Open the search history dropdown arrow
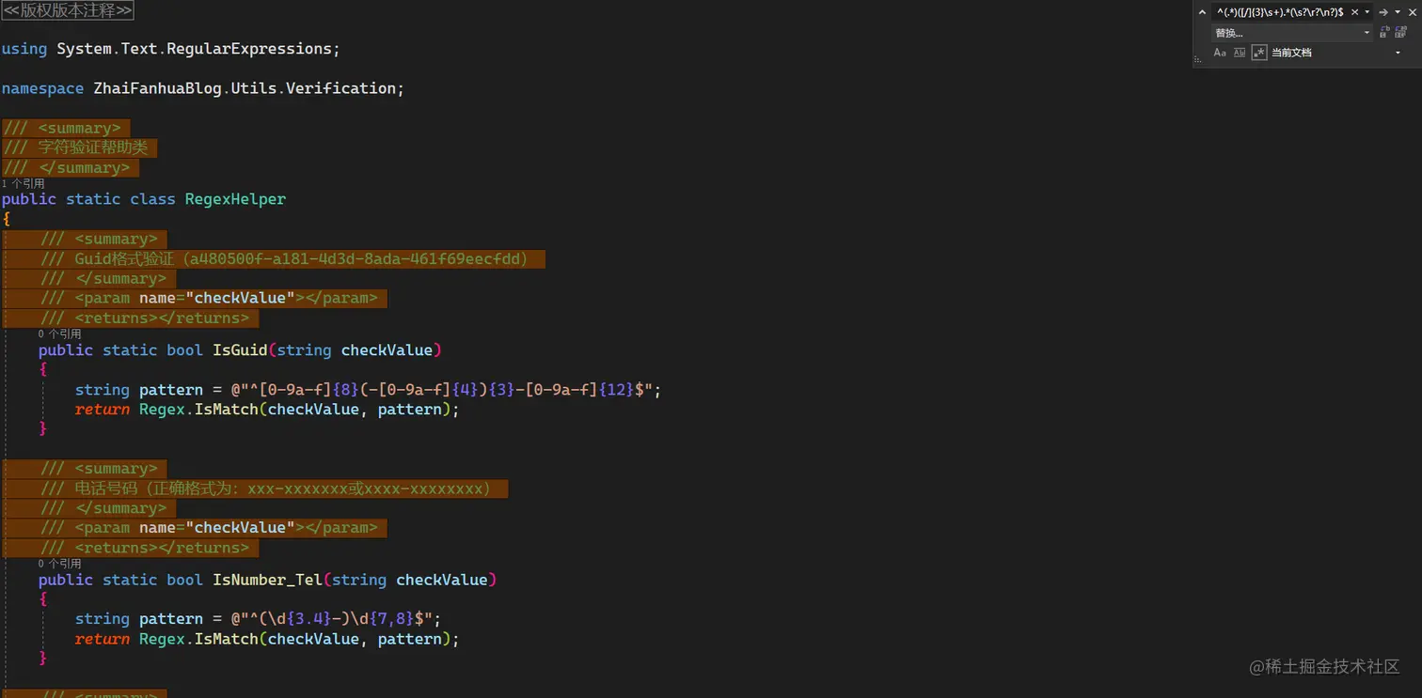This screenshot has height=698, width=1422. (1367, 12)
